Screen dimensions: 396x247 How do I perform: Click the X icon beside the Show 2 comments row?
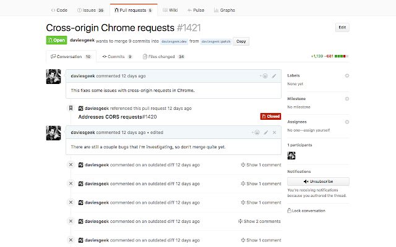71,221
